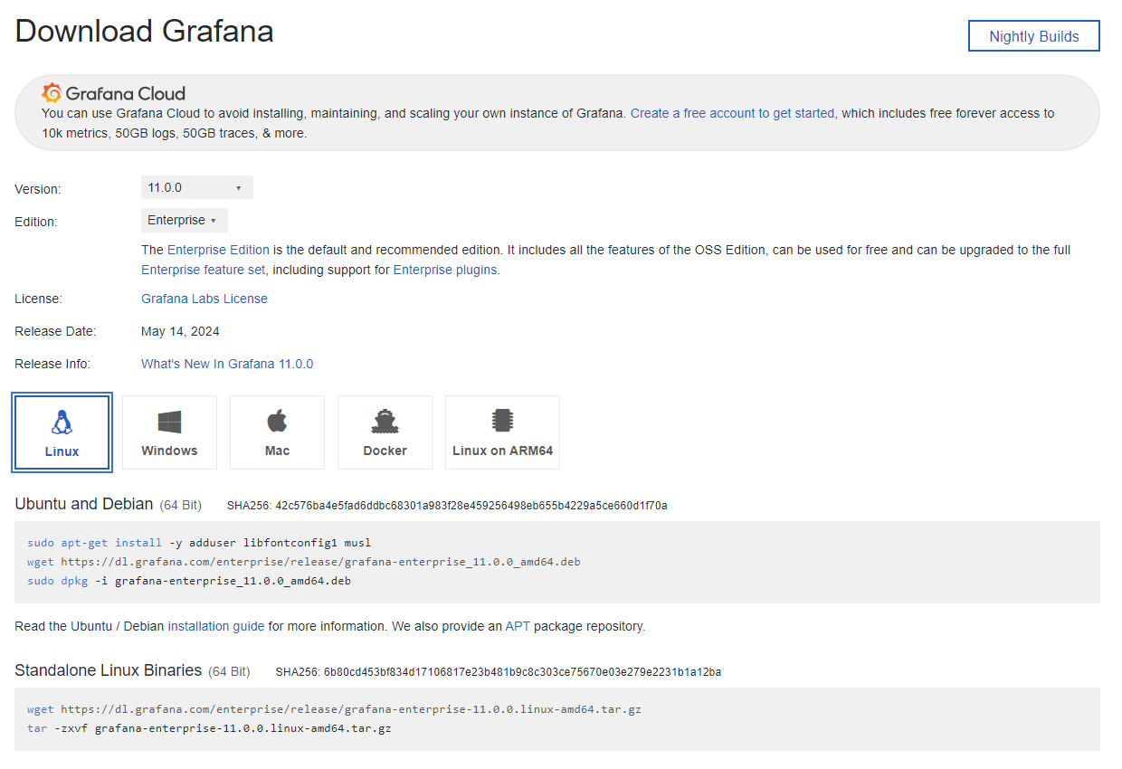
Task: Click the sudo apt-get install command line
Action: click(199, 543)
